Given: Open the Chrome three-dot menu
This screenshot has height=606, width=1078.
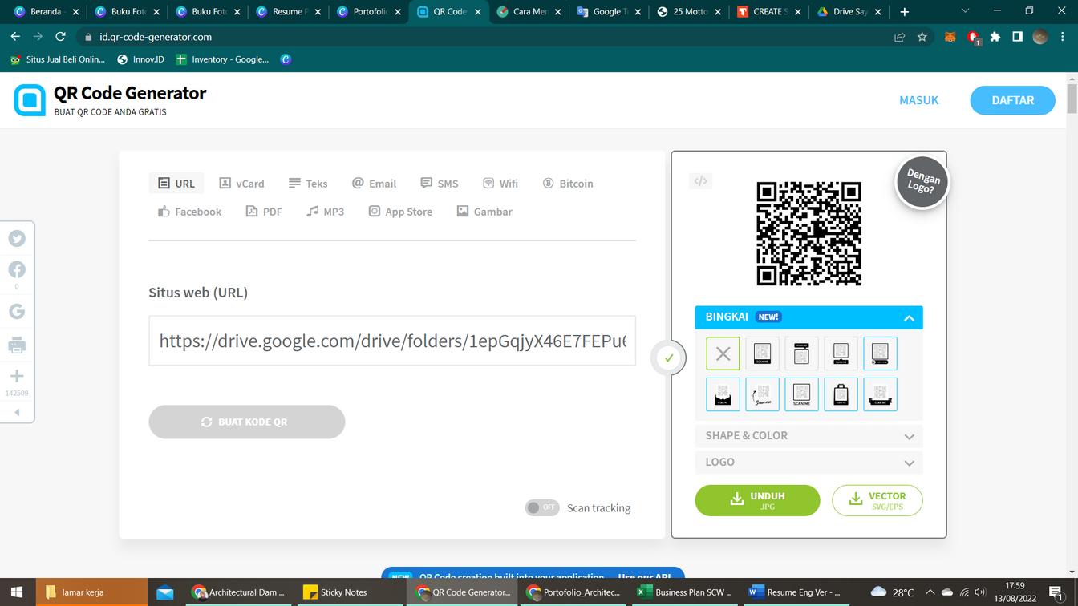Looking at the screenshot, I should (1063, 37).
